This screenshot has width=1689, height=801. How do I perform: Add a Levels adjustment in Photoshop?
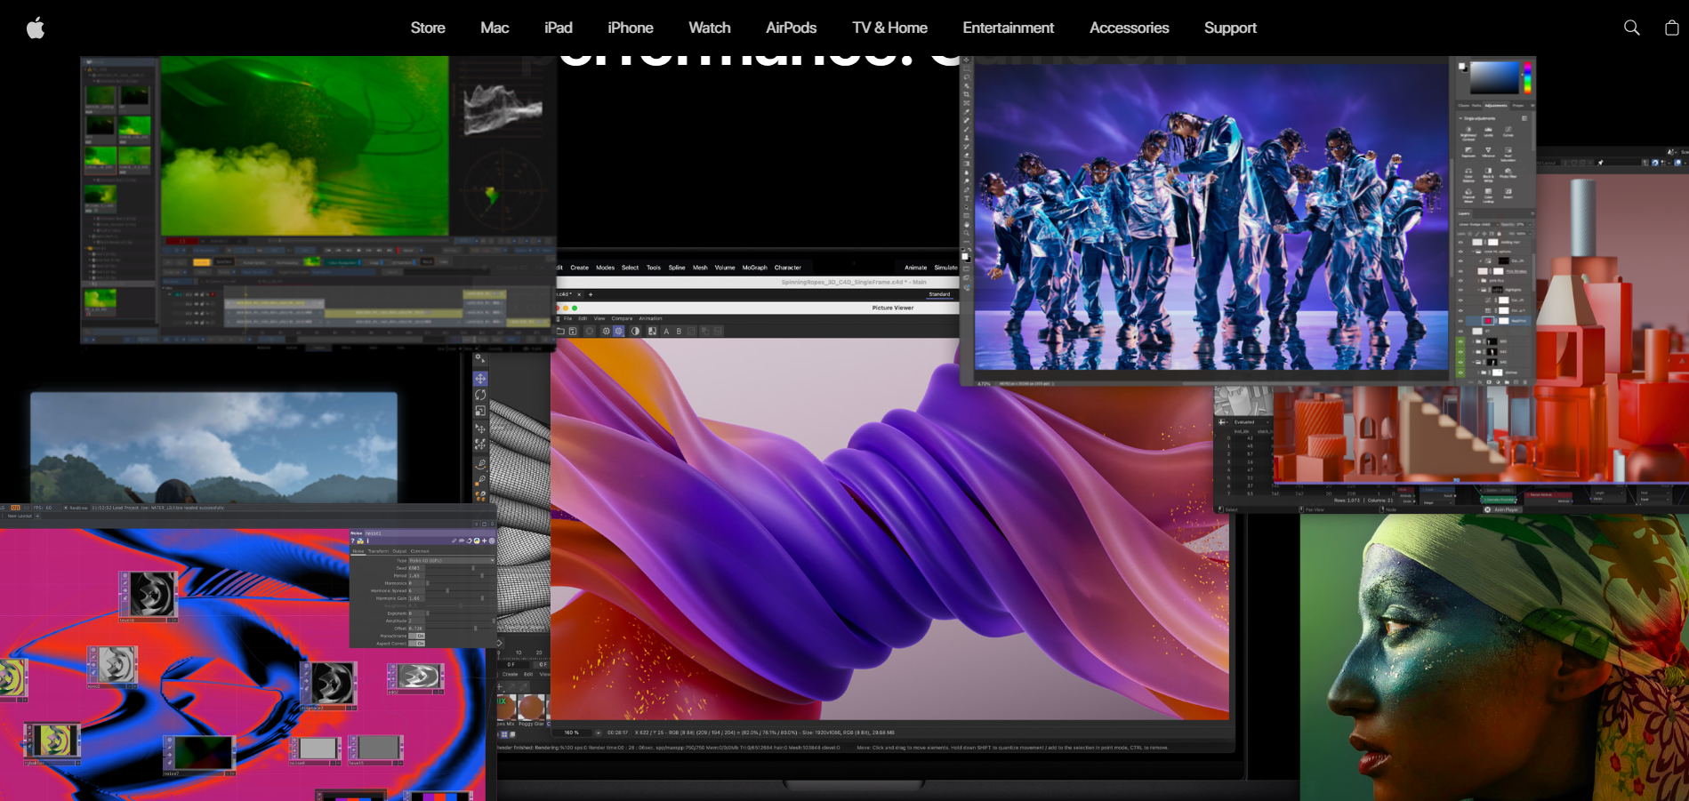pos(1488,132)
